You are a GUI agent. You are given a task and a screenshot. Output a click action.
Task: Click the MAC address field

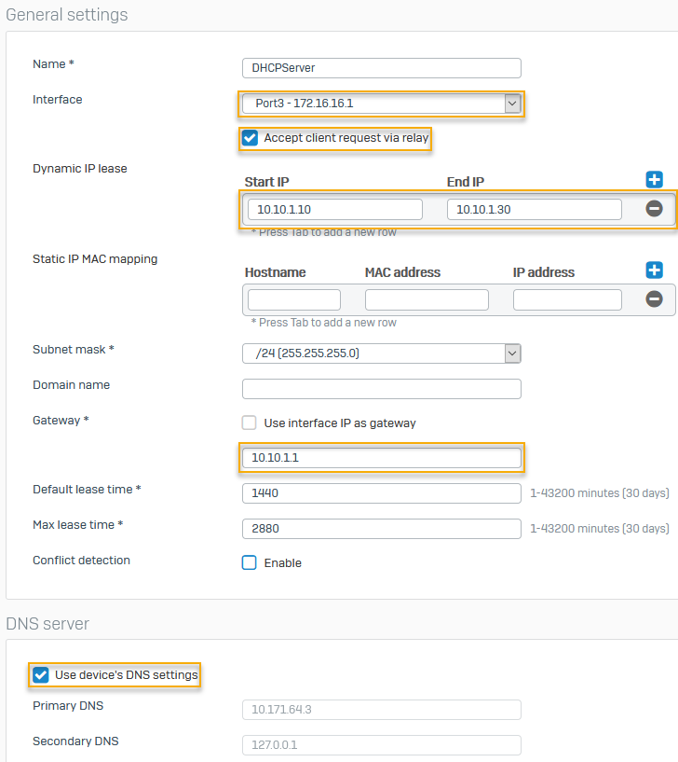[426, 299]
